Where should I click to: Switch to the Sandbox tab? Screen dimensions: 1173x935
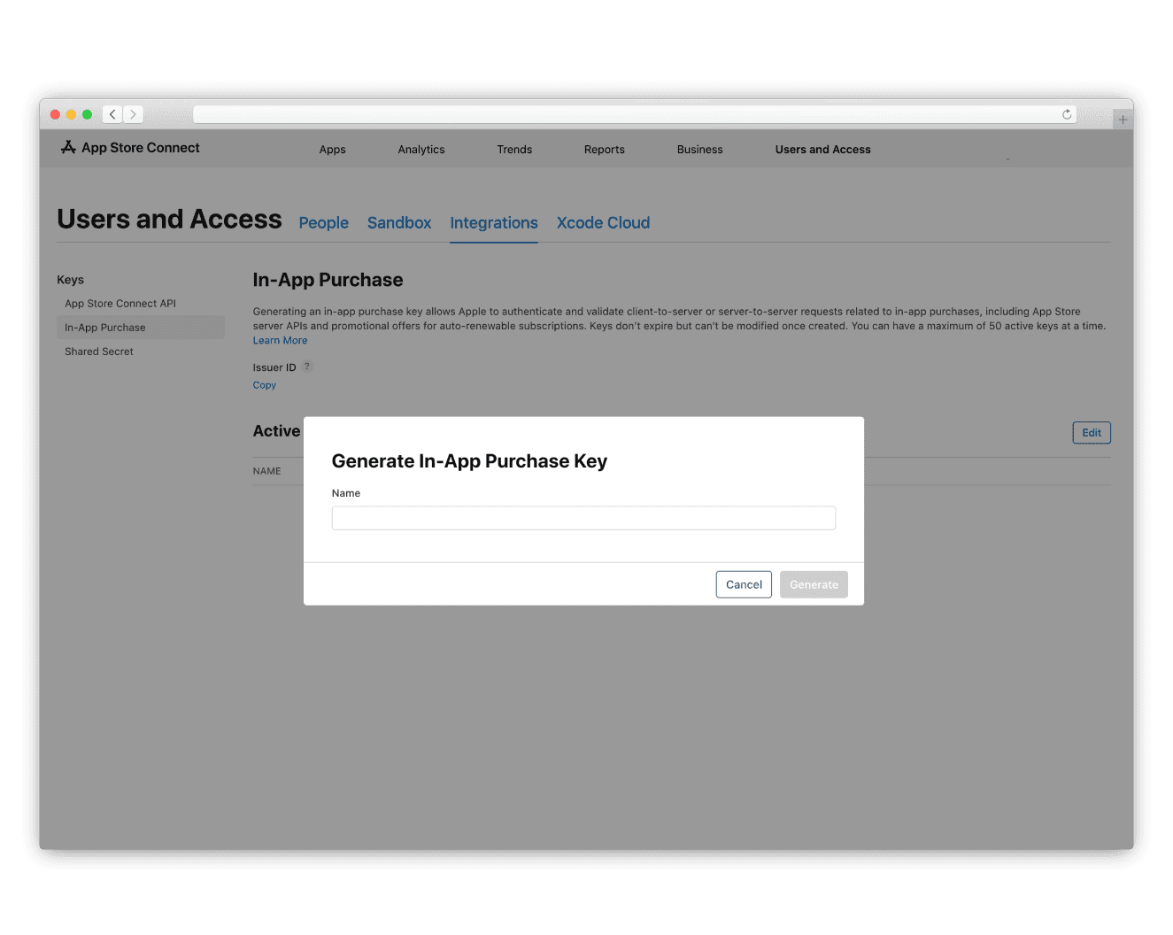[398, 222]
